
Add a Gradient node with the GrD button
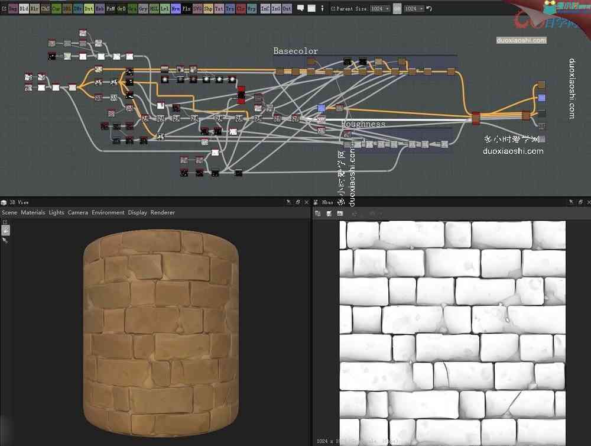[121, 8]
